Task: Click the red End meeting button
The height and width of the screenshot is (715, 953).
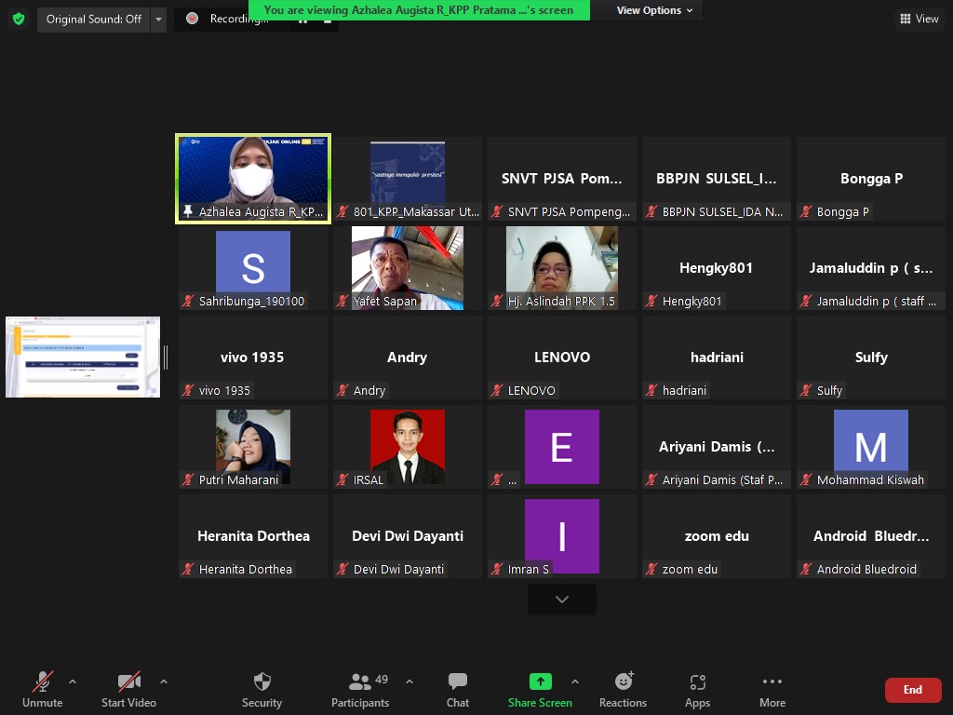Action: tap(912, 690)
